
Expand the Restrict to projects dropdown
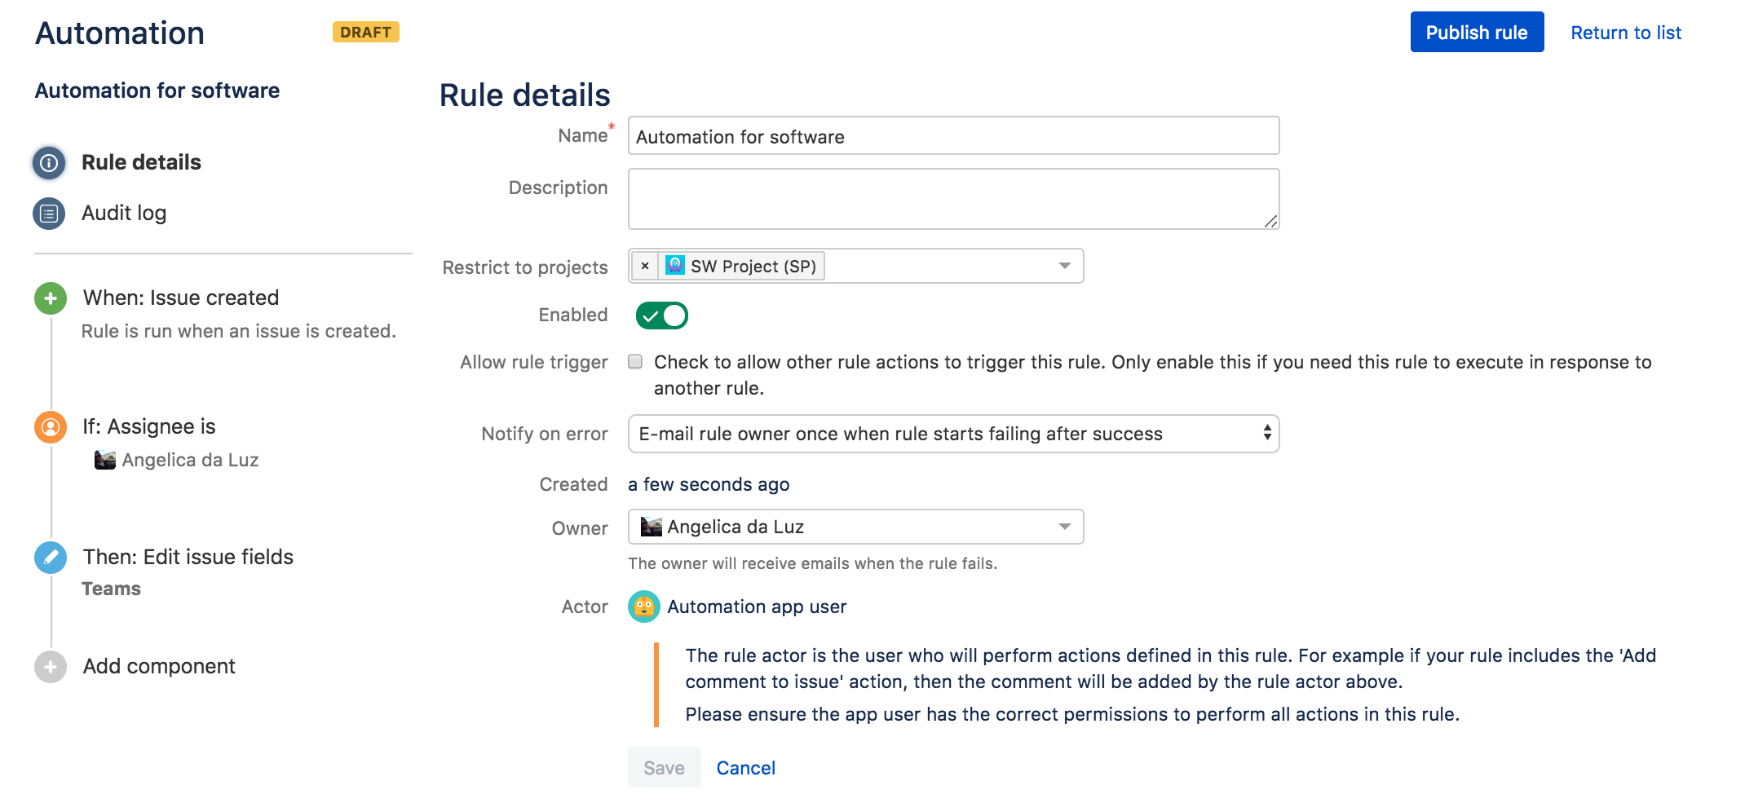pyautogui.click(x=1064, y=266)
